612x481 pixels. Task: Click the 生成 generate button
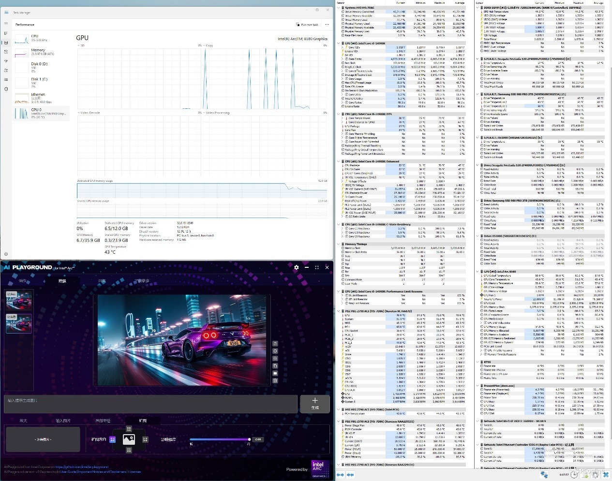(x=315, y=403)
